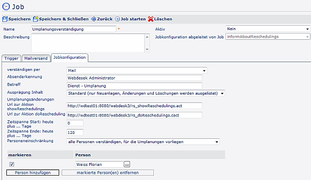
Task: Click the red X Löschen icon
Action: point(151,19)
